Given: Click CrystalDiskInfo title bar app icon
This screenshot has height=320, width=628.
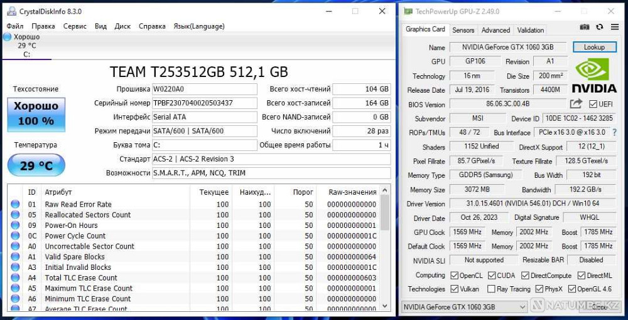Looking at the screenshot, I should [x=12, y=11].
